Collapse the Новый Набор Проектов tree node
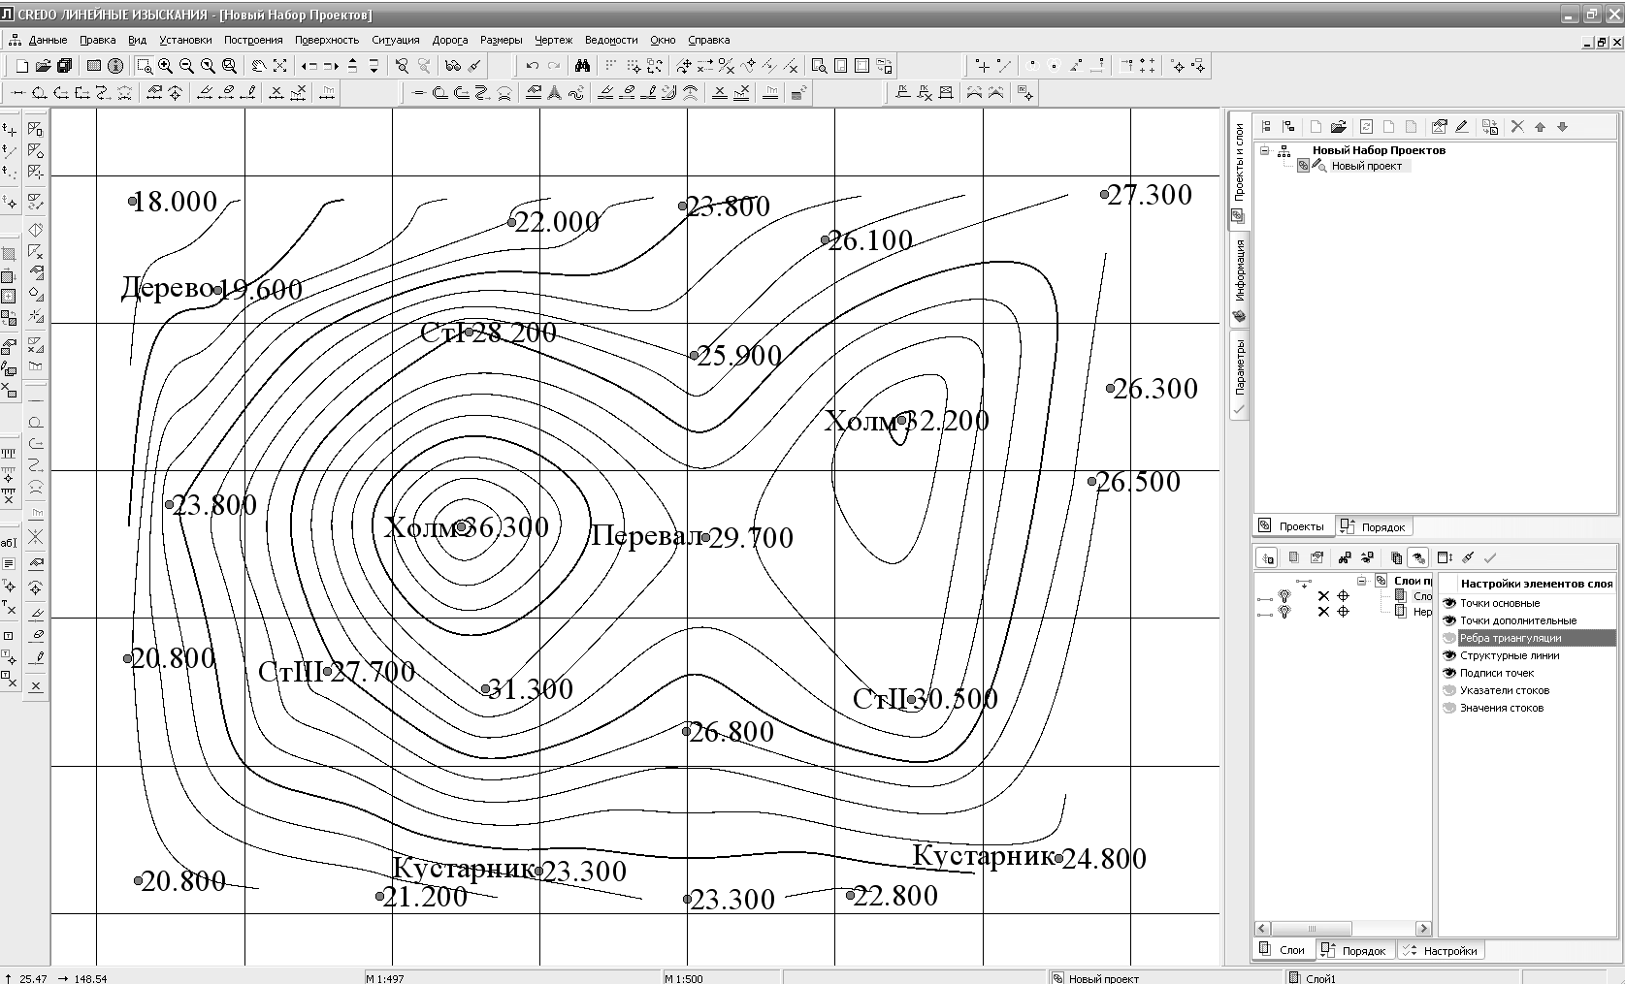 tap(1264, 150)
